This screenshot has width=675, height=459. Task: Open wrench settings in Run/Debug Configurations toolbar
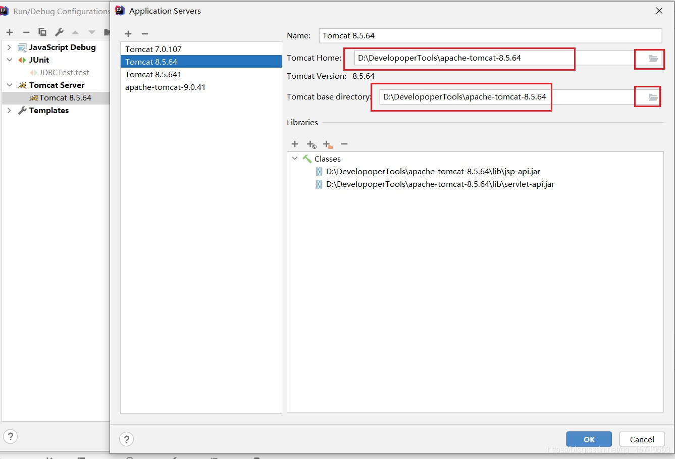[59, 32]
